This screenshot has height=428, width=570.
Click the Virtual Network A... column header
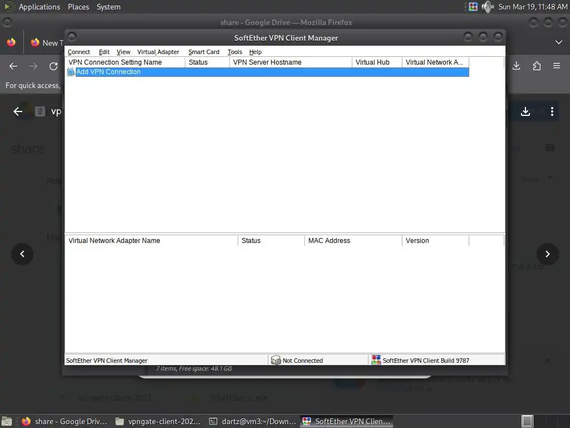(435, 62)
